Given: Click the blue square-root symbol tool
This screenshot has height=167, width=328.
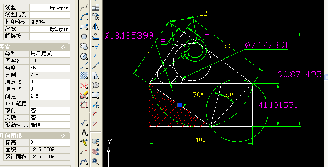Looking at the screenshot, I should [84, 123].
